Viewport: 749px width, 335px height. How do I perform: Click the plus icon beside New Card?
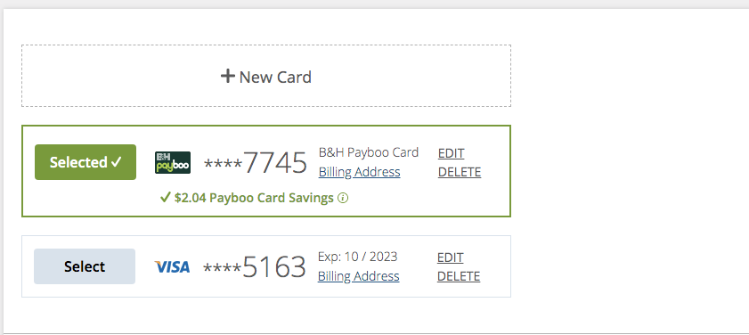coord(228,76)
